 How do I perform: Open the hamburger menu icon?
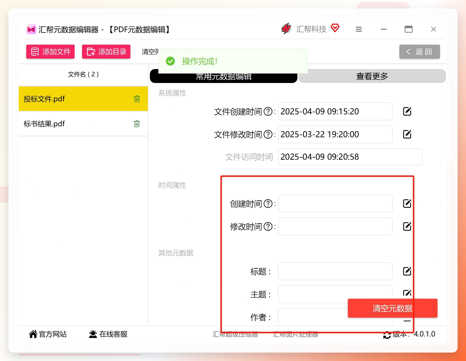(x=359, y=29)
